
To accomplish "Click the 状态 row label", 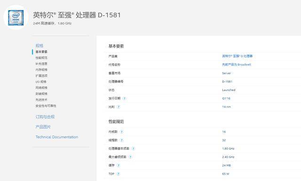I will click(111, 90).
